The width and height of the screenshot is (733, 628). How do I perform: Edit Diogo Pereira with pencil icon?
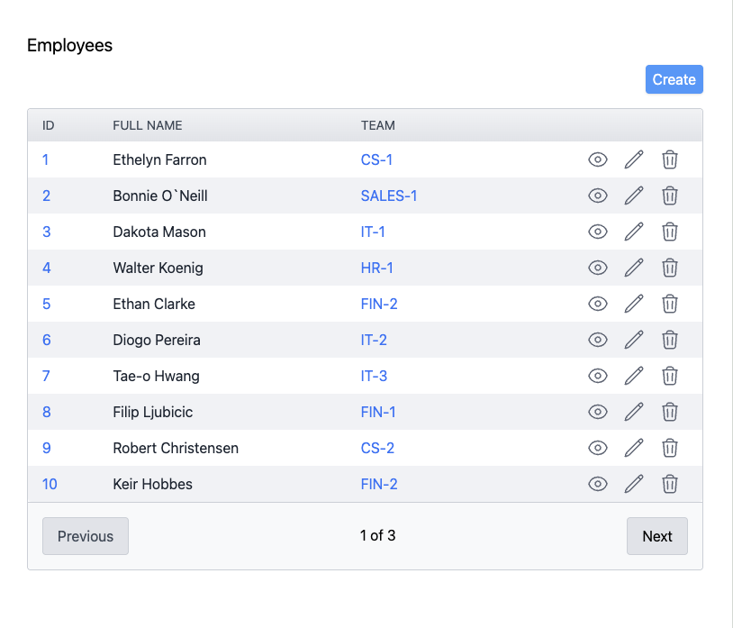[x=634, y=340]
